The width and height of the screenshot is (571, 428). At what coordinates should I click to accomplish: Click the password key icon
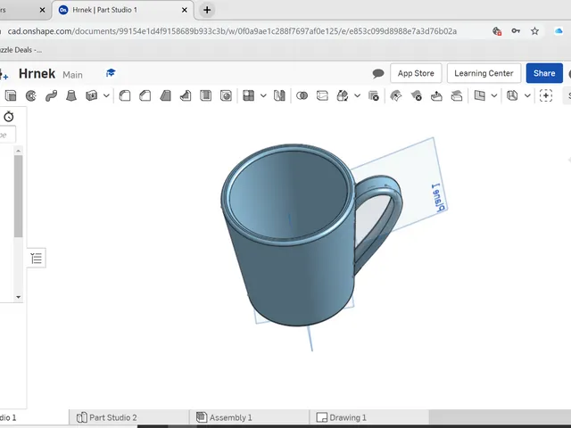point(516,31)
